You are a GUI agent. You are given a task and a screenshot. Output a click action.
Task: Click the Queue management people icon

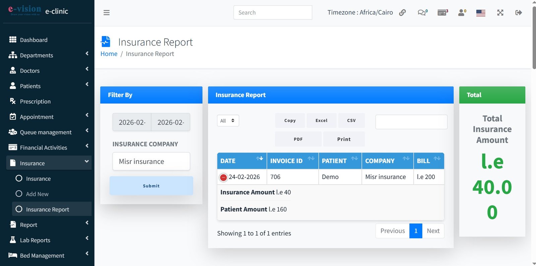click(x=13, y=132)
